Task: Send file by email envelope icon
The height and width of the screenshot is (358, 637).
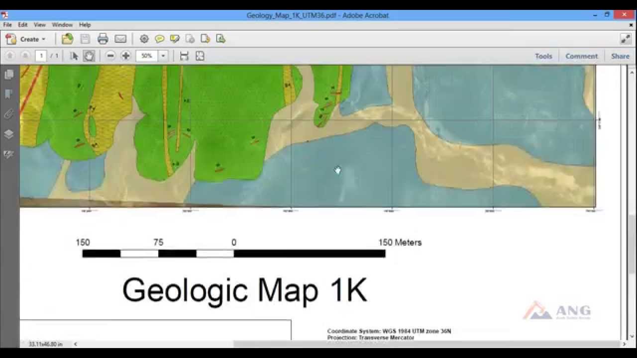Action: point(120,39)
